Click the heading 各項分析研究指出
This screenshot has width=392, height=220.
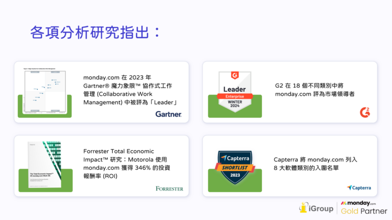(95, 33)
